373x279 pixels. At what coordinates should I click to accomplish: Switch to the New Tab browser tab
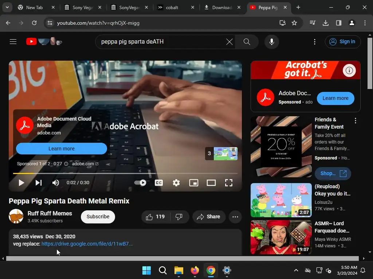pos(35,8)
